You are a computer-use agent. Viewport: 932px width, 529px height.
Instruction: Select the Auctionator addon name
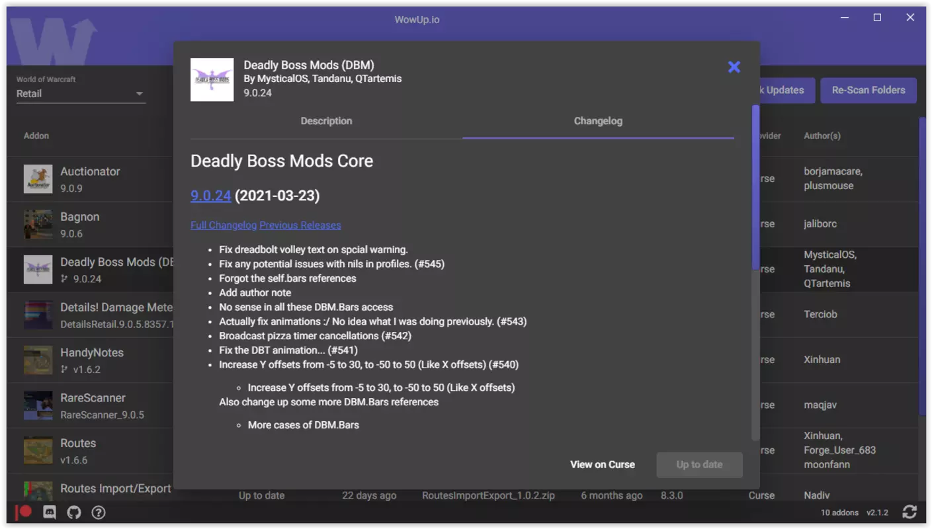[x=90, y=171]
